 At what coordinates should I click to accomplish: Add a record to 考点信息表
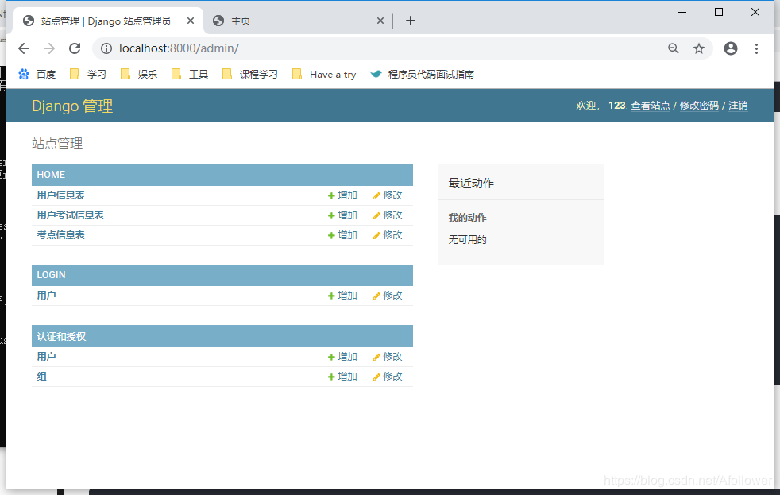click(342, 235)
